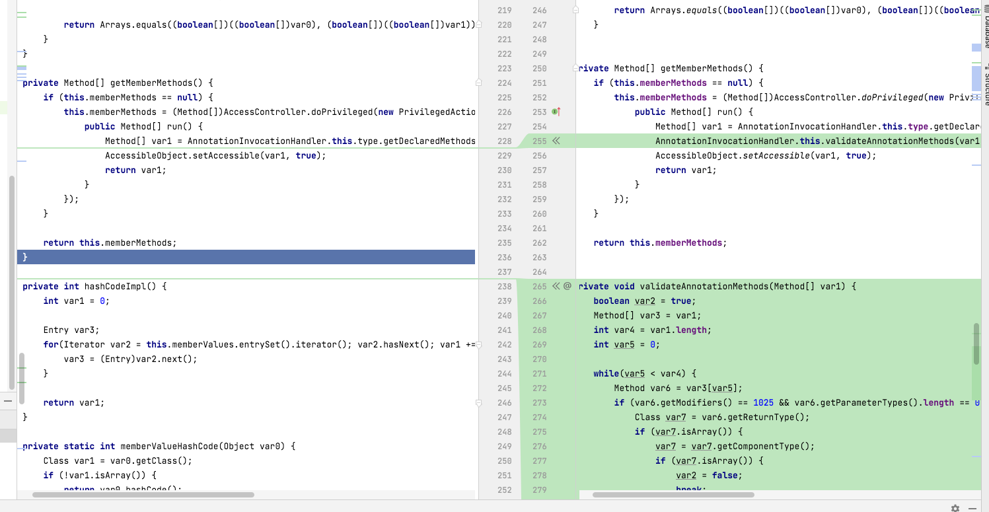
Task: Collapse fold marker on left return var1 line
Action: (x=478, y=402)
